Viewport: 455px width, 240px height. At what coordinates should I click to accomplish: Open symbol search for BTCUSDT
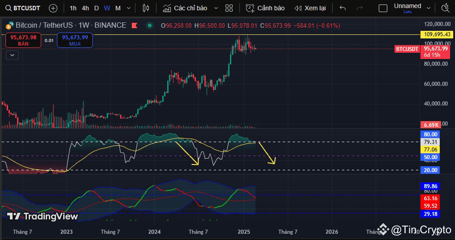23,8
